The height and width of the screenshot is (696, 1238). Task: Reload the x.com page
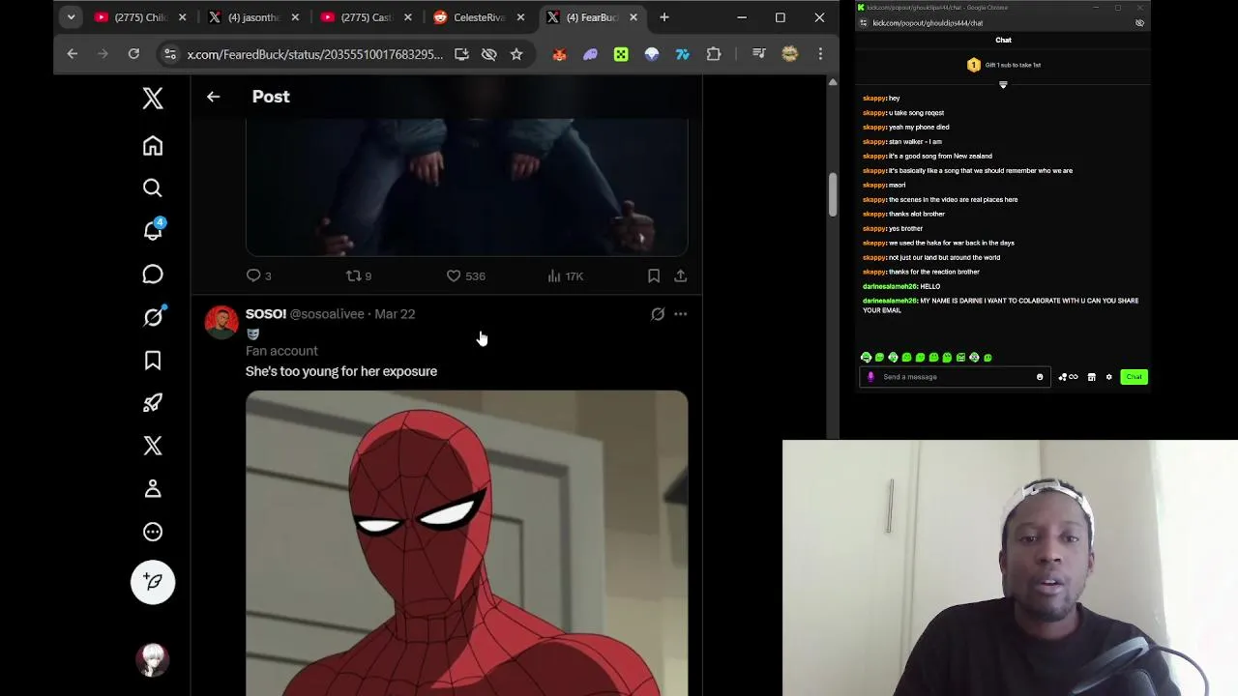(133, 54)
